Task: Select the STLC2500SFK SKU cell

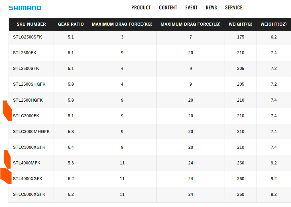Action: 27,37
